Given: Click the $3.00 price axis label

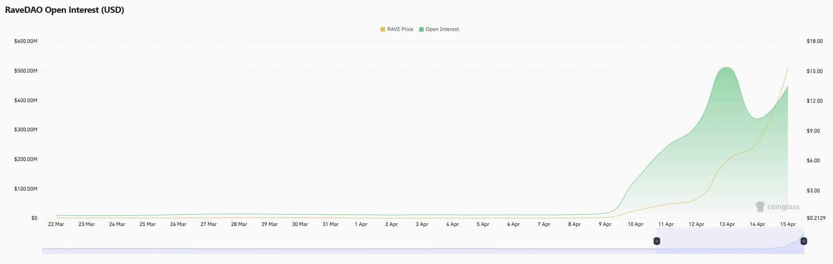Looking at the screenshot, I should point(813,191).
